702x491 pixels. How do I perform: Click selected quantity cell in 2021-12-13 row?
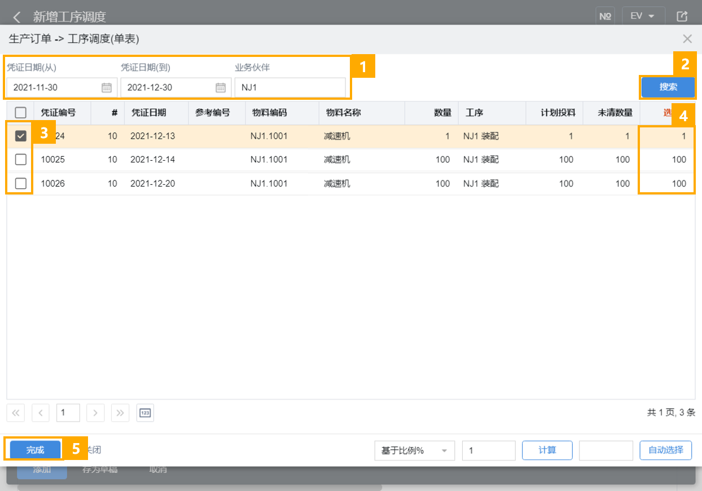click(668, 136)
